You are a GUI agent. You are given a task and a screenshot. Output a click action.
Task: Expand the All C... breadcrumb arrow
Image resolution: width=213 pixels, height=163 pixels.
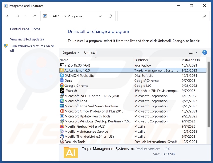65,16
